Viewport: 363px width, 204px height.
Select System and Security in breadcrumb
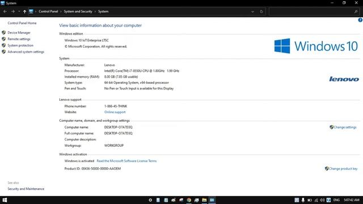pyautogui.click(x=78, y=11)
